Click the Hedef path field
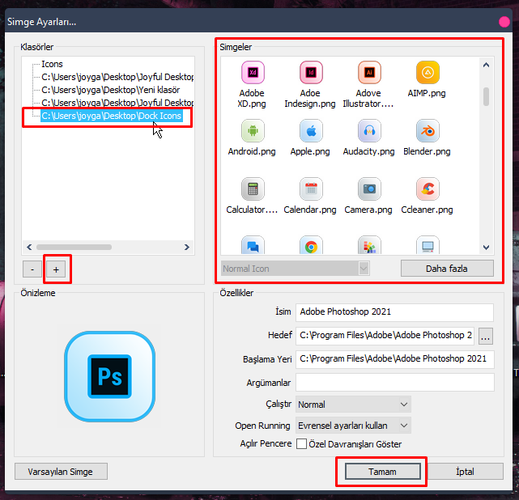 385,336
